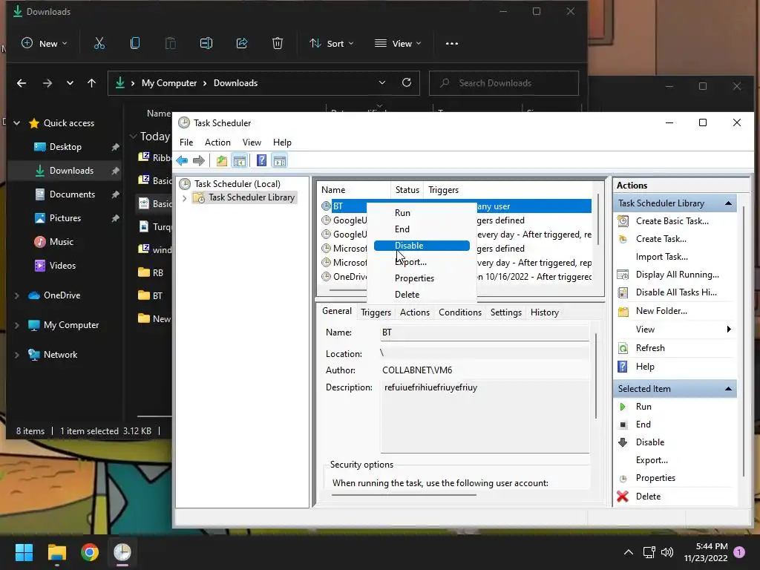Open the View submenu arrow in Actions
The image size is (760, 570).
pyautogui.click(x=729, y=330)
